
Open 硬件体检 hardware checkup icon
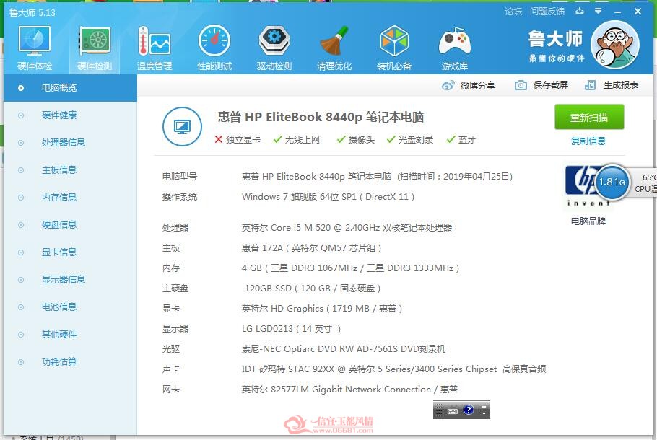(35, 48)
